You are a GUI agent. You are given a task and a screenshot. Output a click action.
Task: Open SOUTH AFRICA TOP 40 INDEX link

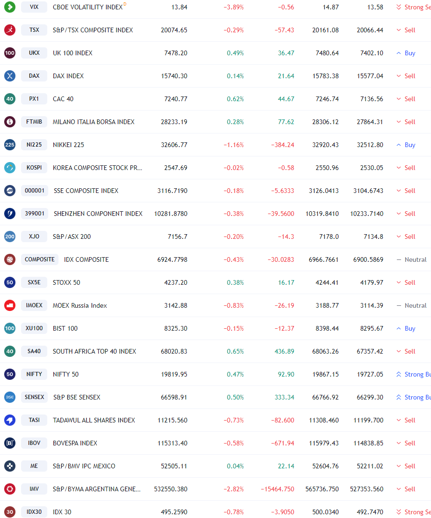pyautogui.click(x=95, y=351)
